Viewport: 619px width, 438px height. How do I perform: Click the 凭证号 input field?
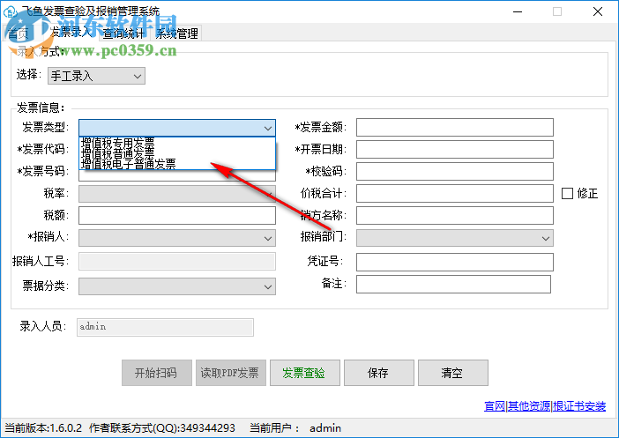(x=455, y=262)
